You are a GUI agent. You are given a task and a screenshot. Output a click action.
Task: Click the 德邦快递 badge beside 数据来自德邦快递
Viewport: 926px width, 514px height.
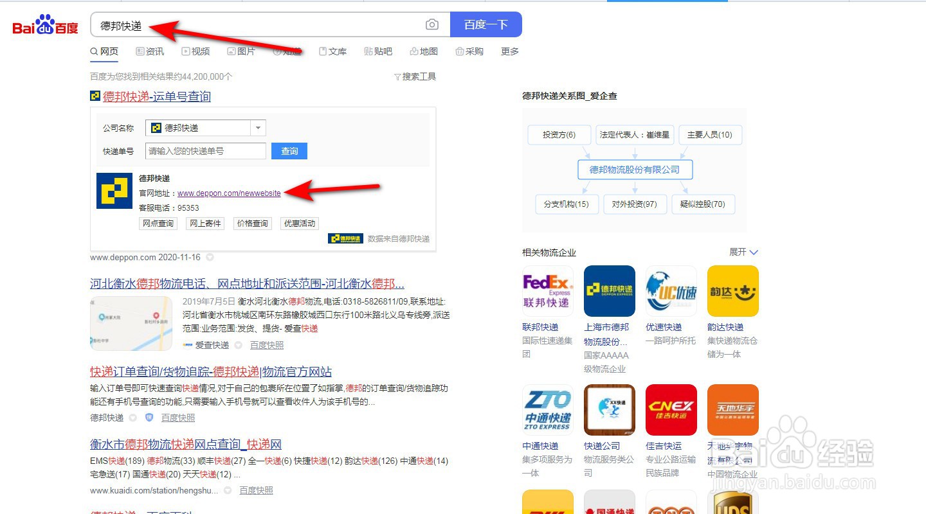(345, 238)
